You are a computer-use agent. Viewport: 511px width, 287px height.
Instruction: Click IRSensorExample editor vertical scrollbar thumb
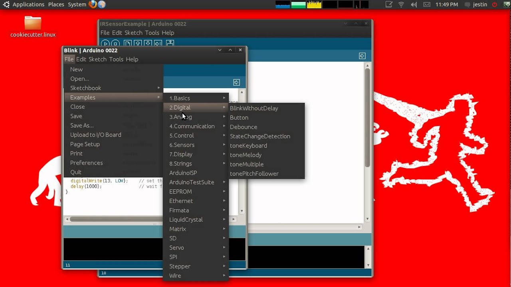(x=367, y=118)
